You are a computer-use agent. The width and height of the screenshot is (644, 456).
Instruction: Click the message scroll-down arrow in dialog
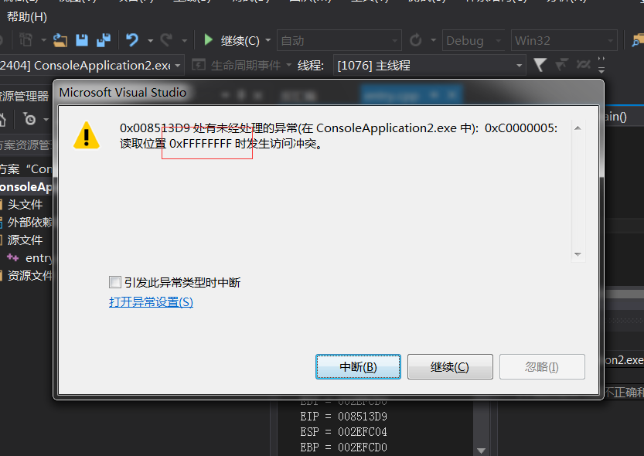578,254
